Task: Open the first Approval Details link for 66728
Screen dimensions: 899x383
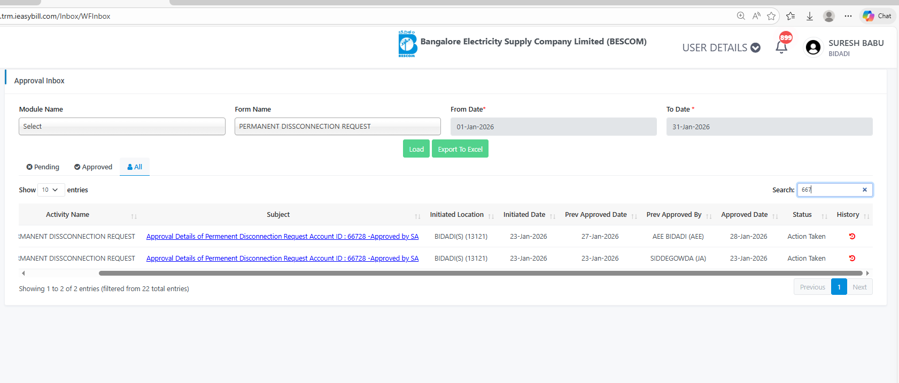Action: (x=282, y=236)
